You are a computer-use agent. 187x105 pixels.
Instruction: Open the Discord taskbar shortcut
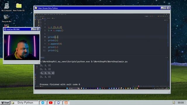pos(58,103)
